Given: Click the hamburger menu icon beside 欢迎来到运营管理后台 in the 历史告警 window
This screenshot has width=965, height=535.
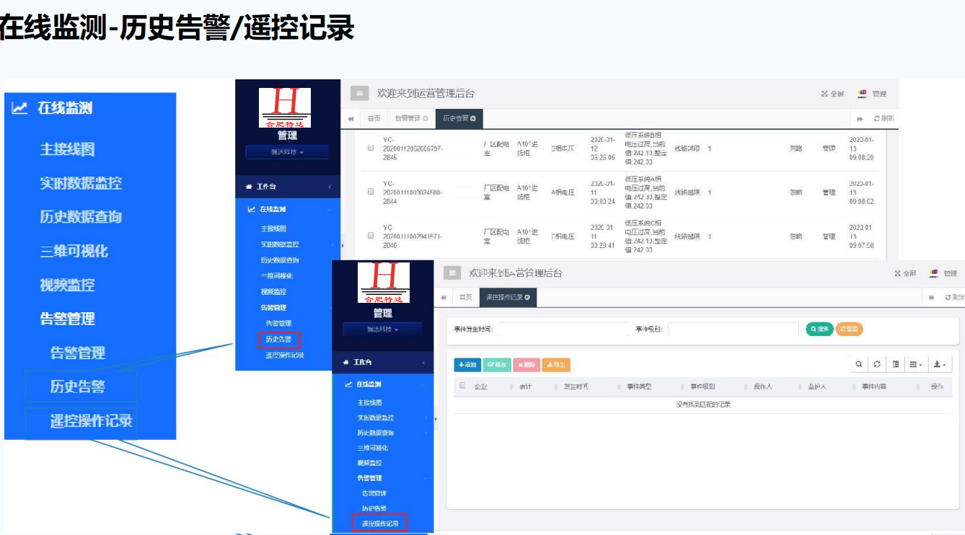Looking at the screenshot, I should point(359,93).
